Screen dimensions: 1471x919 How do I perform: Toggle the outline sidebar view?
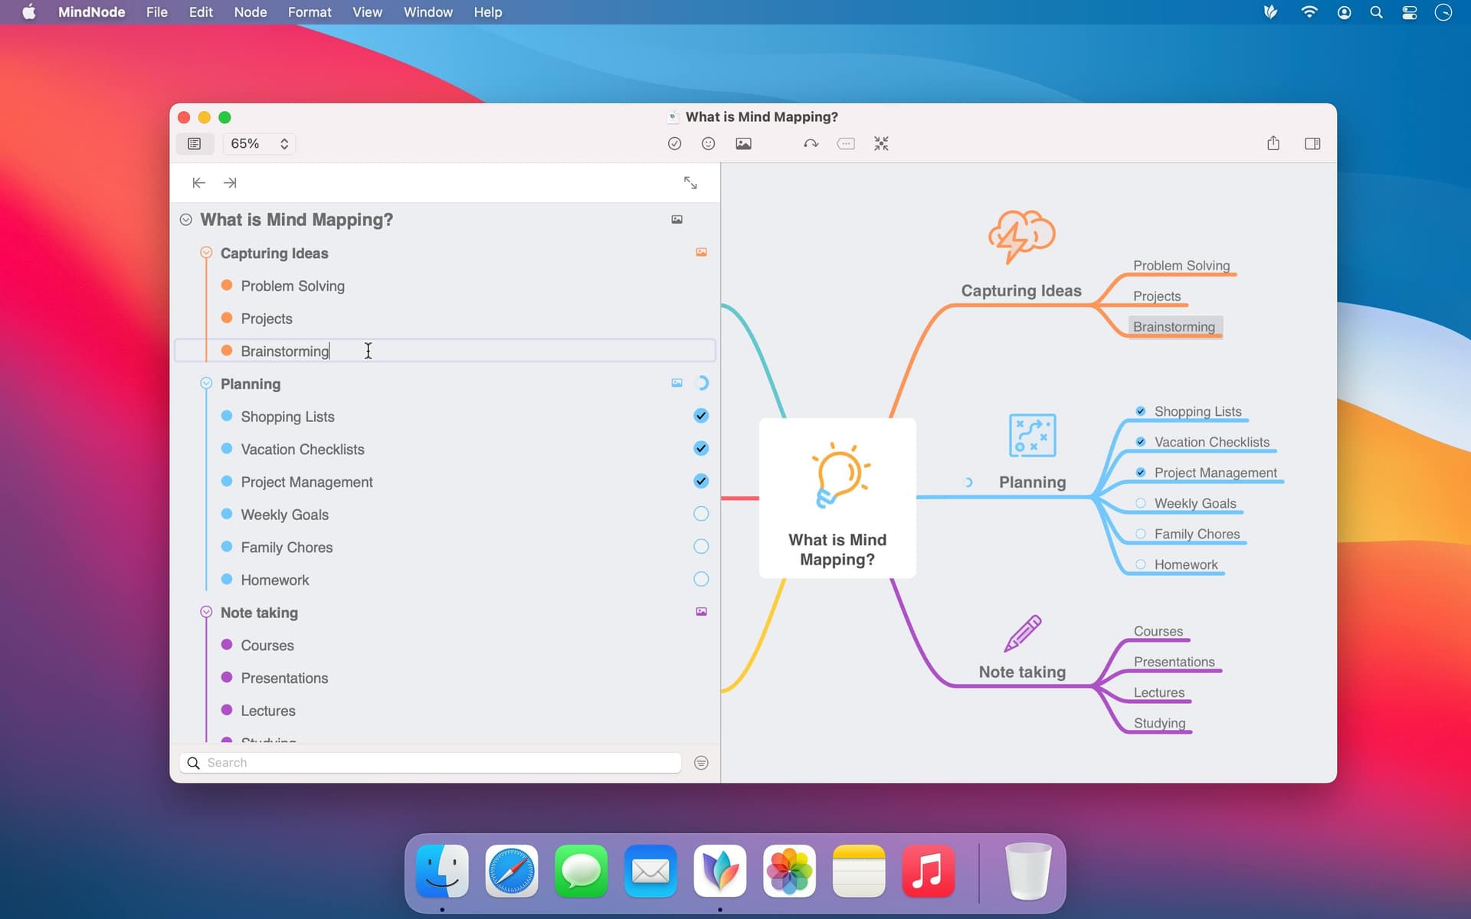pyautogui.click(x=195, y=143)
